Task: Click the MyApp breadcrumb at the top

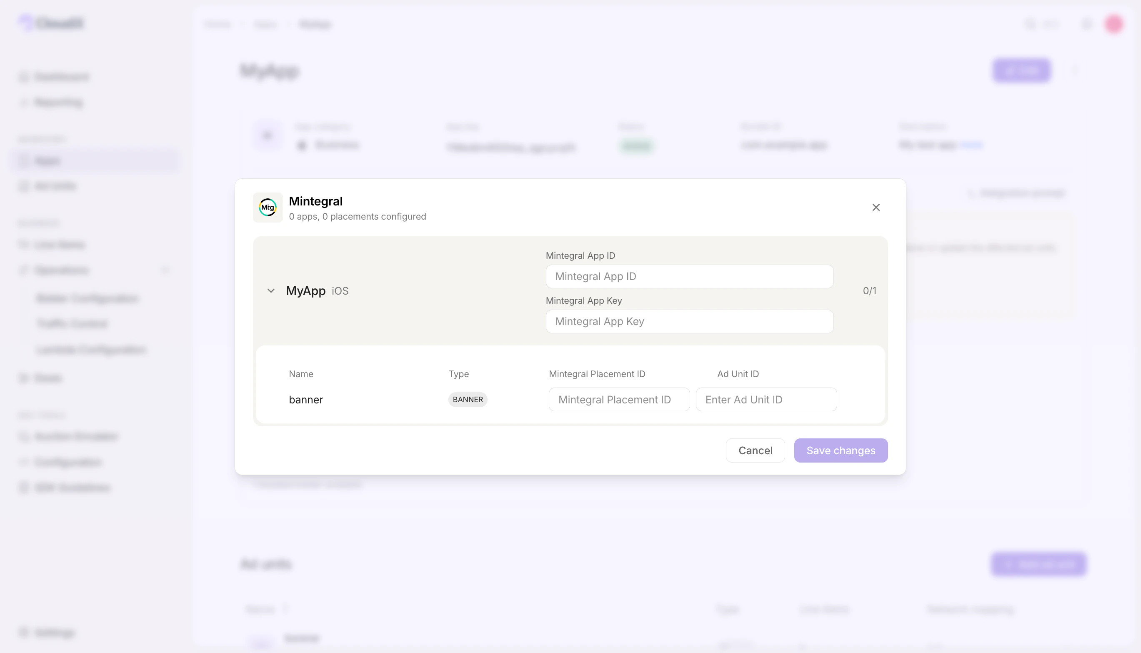Action: 315,24
